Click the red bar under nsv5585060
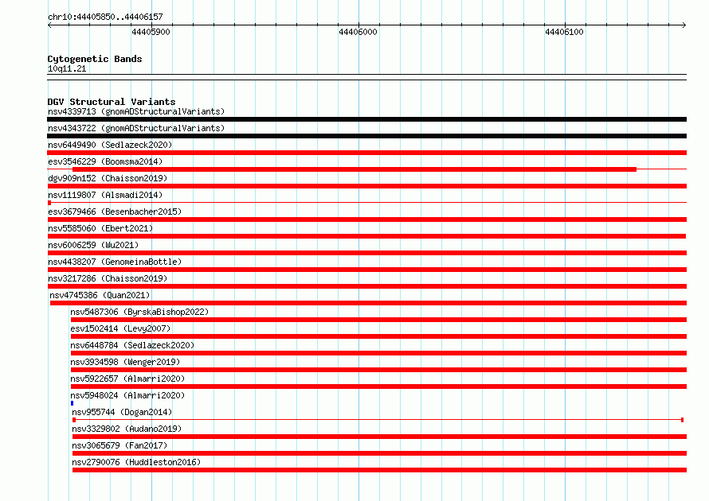 pos(366,236)
